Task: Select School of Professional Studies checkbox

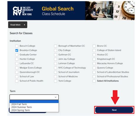Action: [94, 77]
